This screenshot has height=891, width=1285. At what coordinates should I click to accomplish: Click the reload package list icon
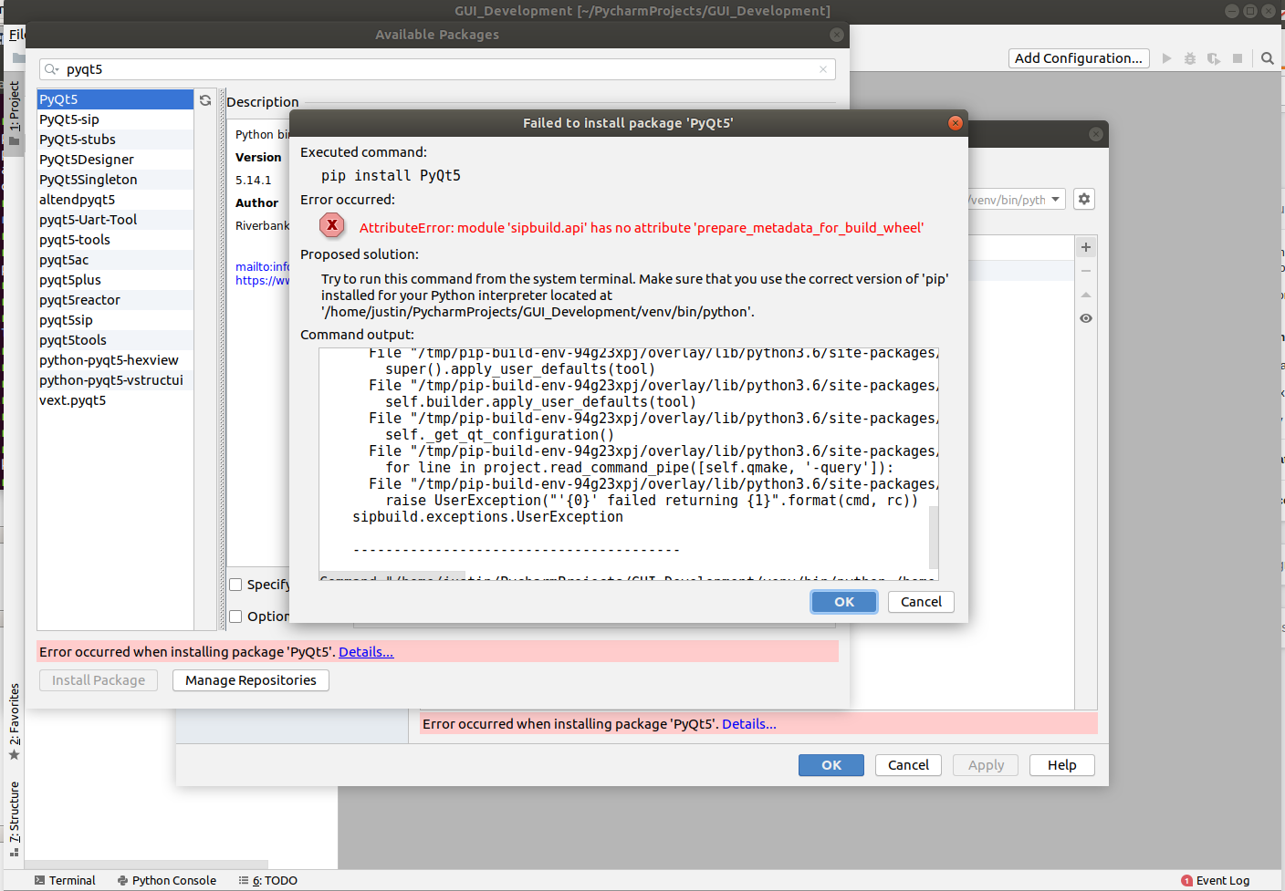point(205,100)
